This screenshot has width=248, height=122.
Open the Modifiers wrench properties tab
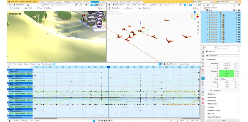tap(203, 82)
